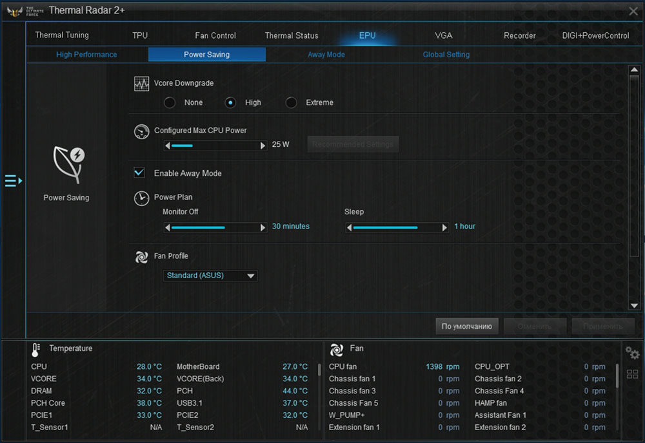
Task: Click the grid layout icon below gear
Action: pyautogui.click(x=632, y=374)
